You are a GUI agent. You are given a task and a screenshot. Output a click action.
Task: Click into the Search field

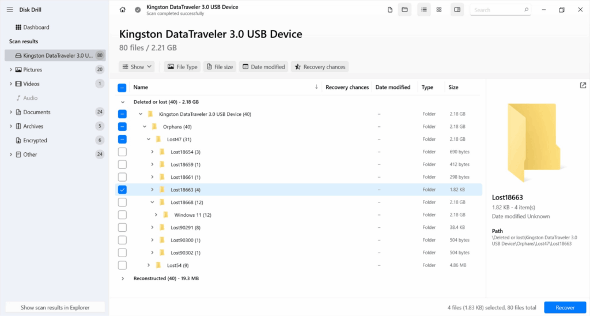click(x=501, y=10)
